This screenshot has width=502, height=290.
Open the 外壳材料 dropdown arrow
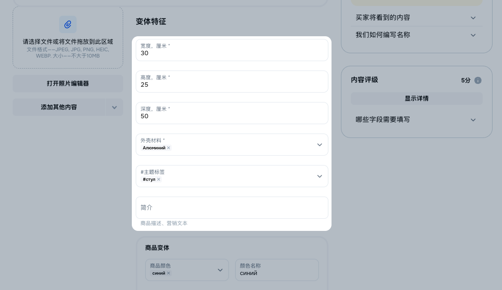point(319,145)
